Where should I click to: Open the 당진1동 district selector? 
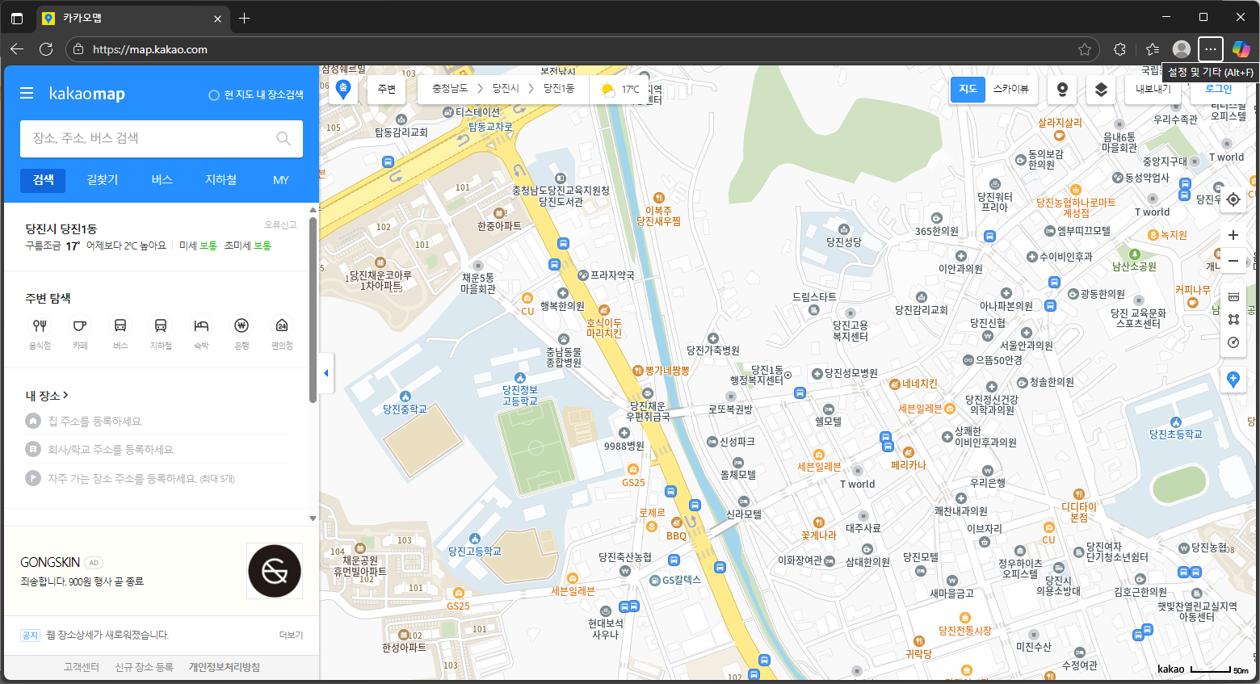[x=559, y=88]
